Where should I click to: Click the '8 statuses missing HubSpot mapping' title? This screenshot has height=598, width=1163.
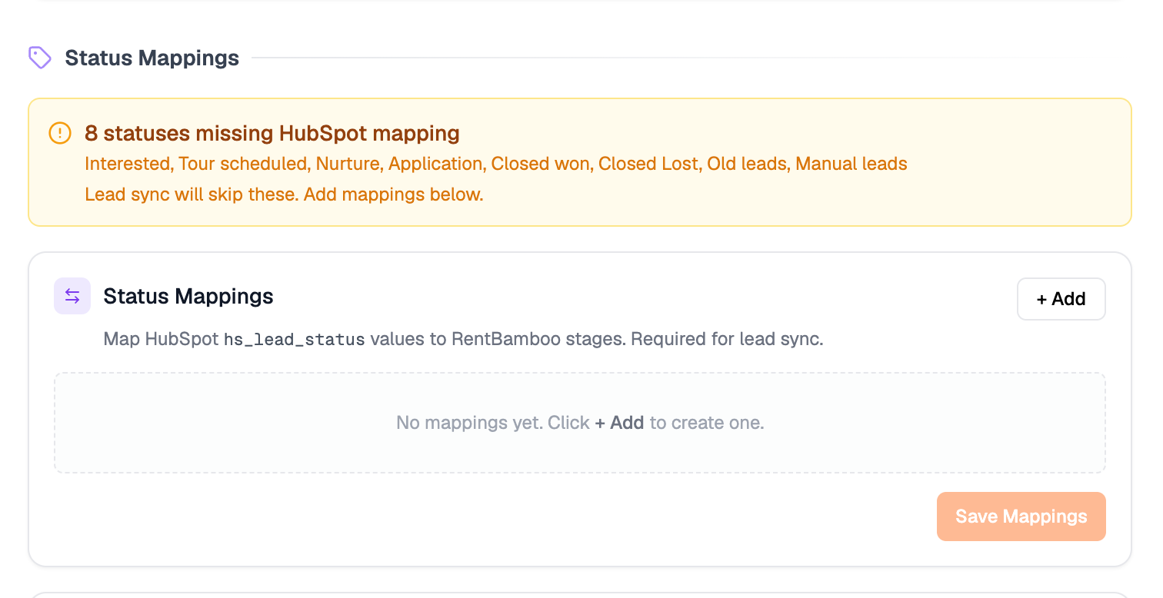click(x=272, y=133)
